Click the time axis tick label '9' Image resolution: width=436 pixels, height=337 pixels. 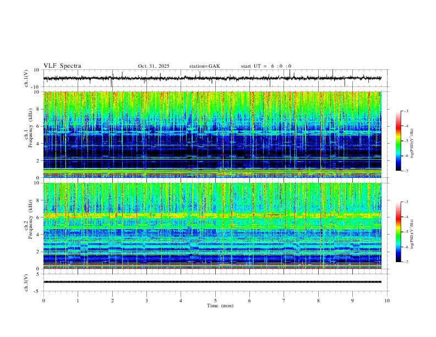tap(352, 301)
